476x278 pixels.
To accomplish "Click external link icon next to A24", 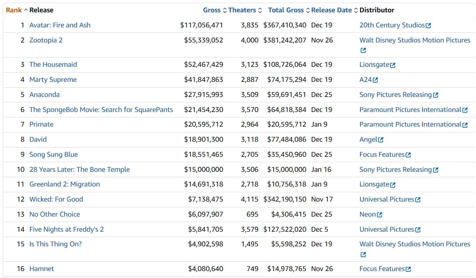I will pyautogui.click(x=375, y=80).
